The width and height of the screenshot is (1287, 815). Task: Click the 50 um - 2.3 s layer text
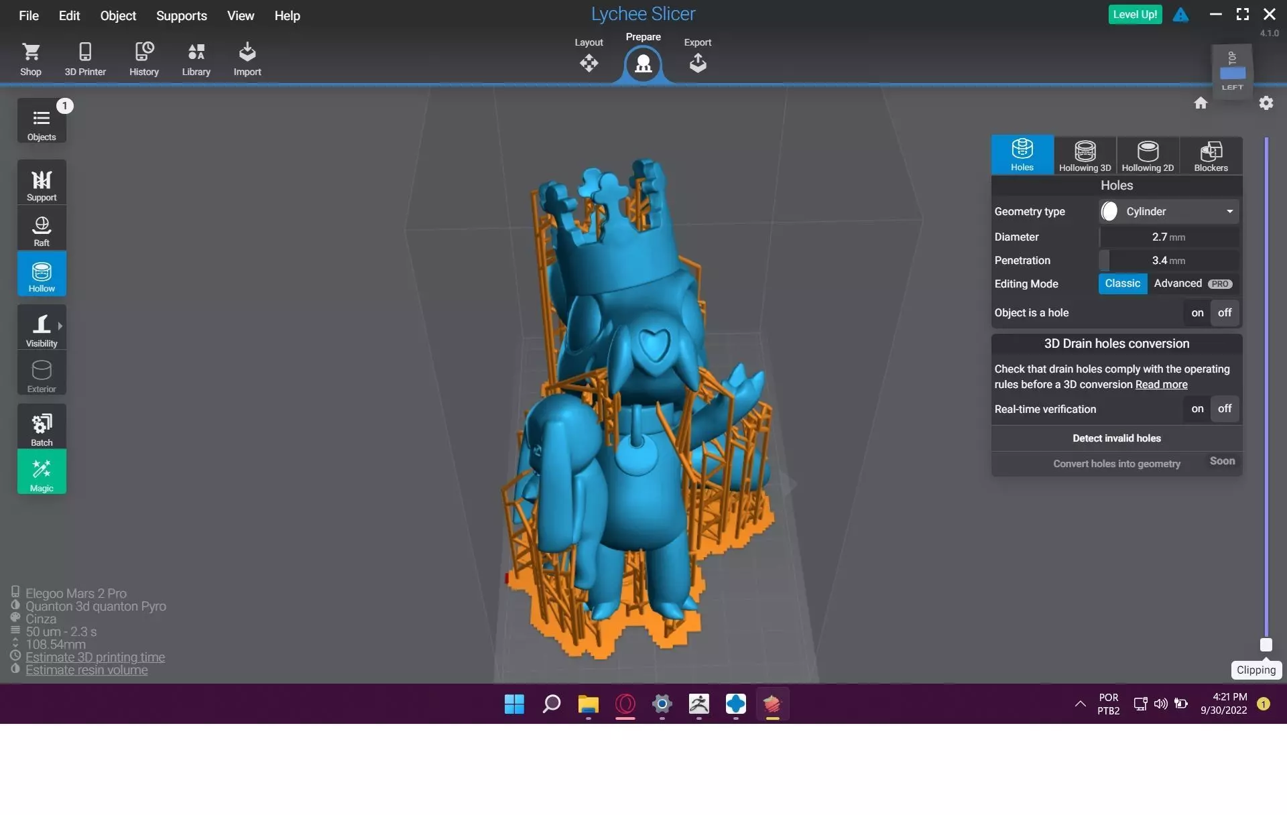click(61, 632)
